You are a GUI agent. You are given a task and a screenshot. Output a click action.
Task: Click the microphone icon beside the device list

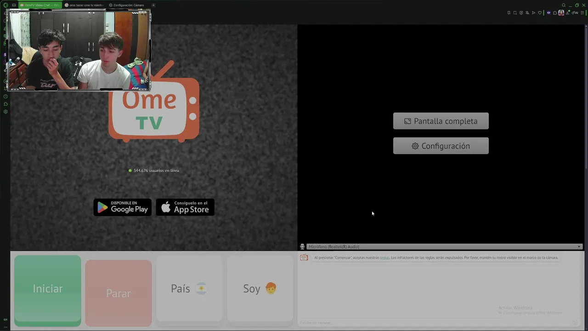[x=302, y=247]
